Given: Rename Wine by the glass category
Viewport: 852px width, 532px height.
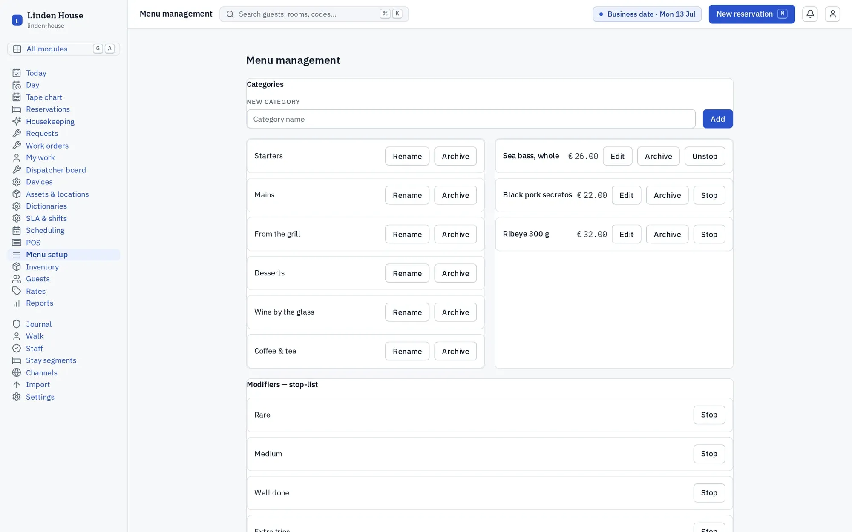Looking at the screenshot, I should pyautogui.click(x=407, y=312).
